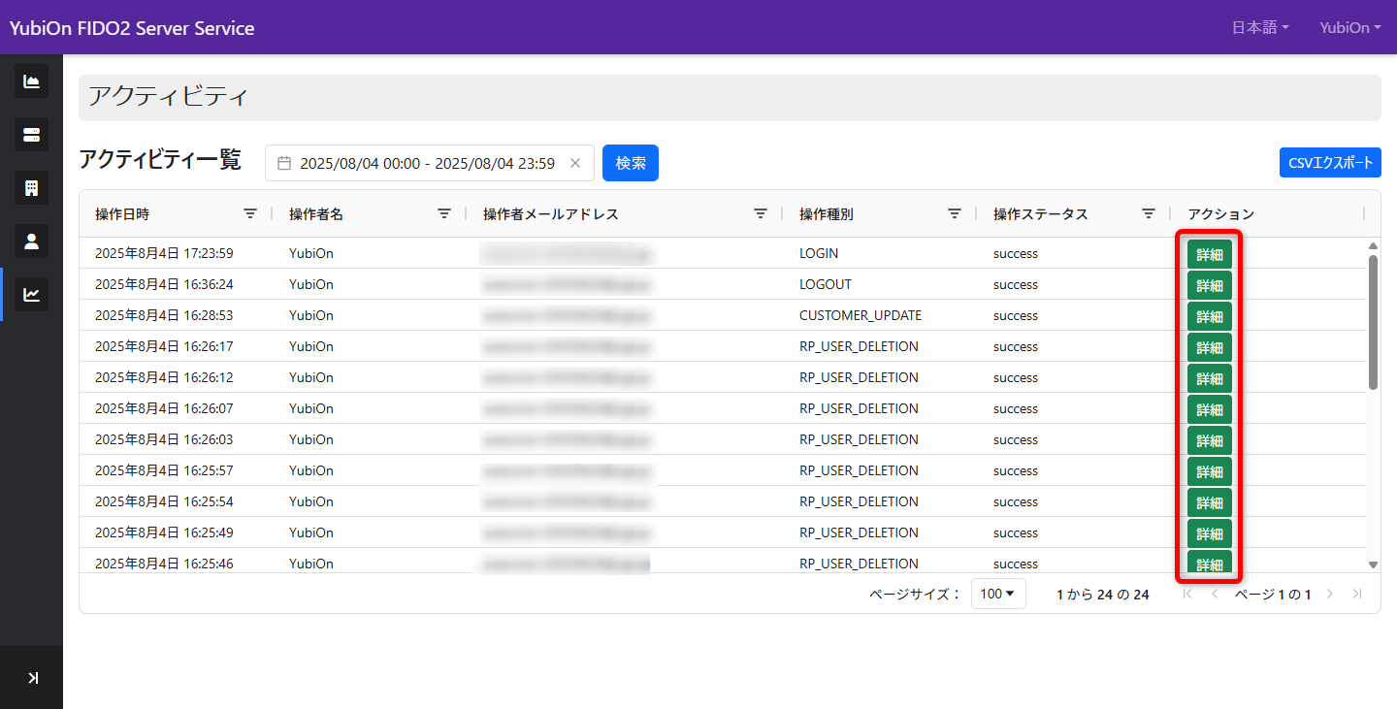Image resolution: width=1397 pixels, height=709 pixels.
Task: Click the LOGIN operation type cell
Action: pos(819,253)
